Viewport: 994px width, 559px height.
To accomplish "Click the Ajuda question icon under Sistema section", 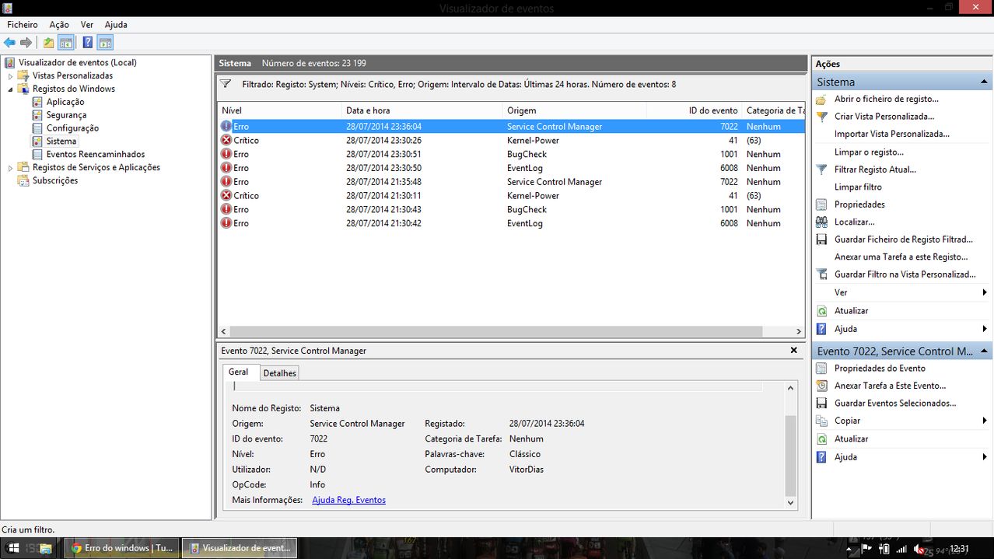I will click(x=821, y=329).
